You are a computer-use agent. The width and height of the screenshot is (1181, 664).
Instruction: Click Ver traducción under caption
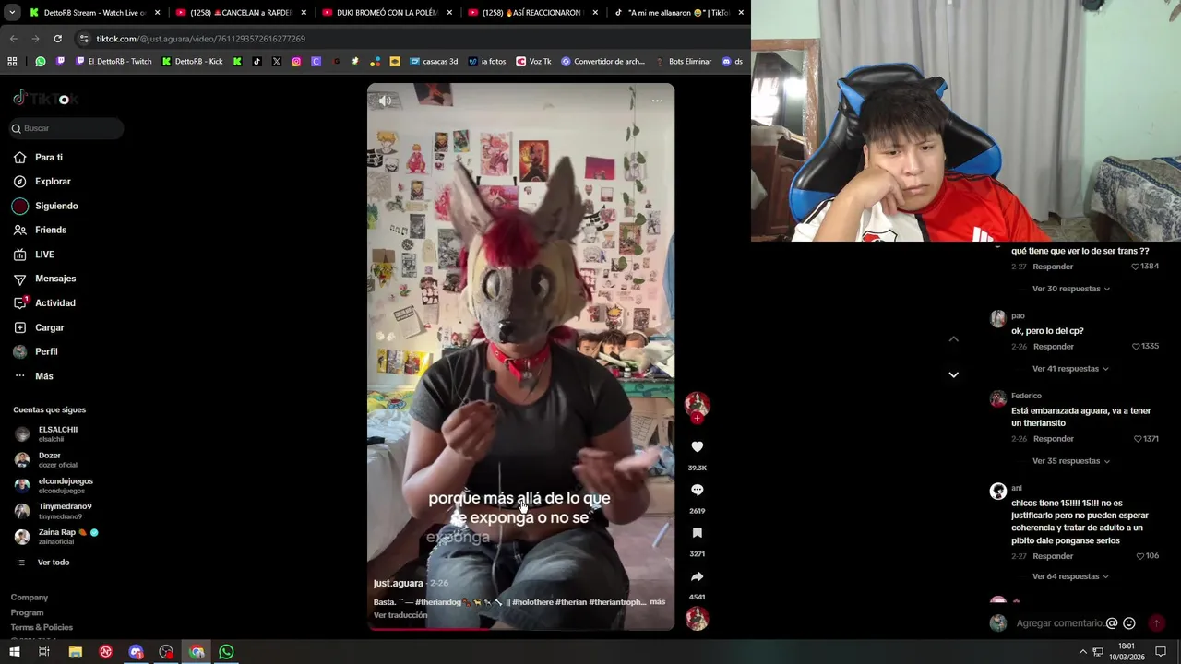(x=400, y=615)
